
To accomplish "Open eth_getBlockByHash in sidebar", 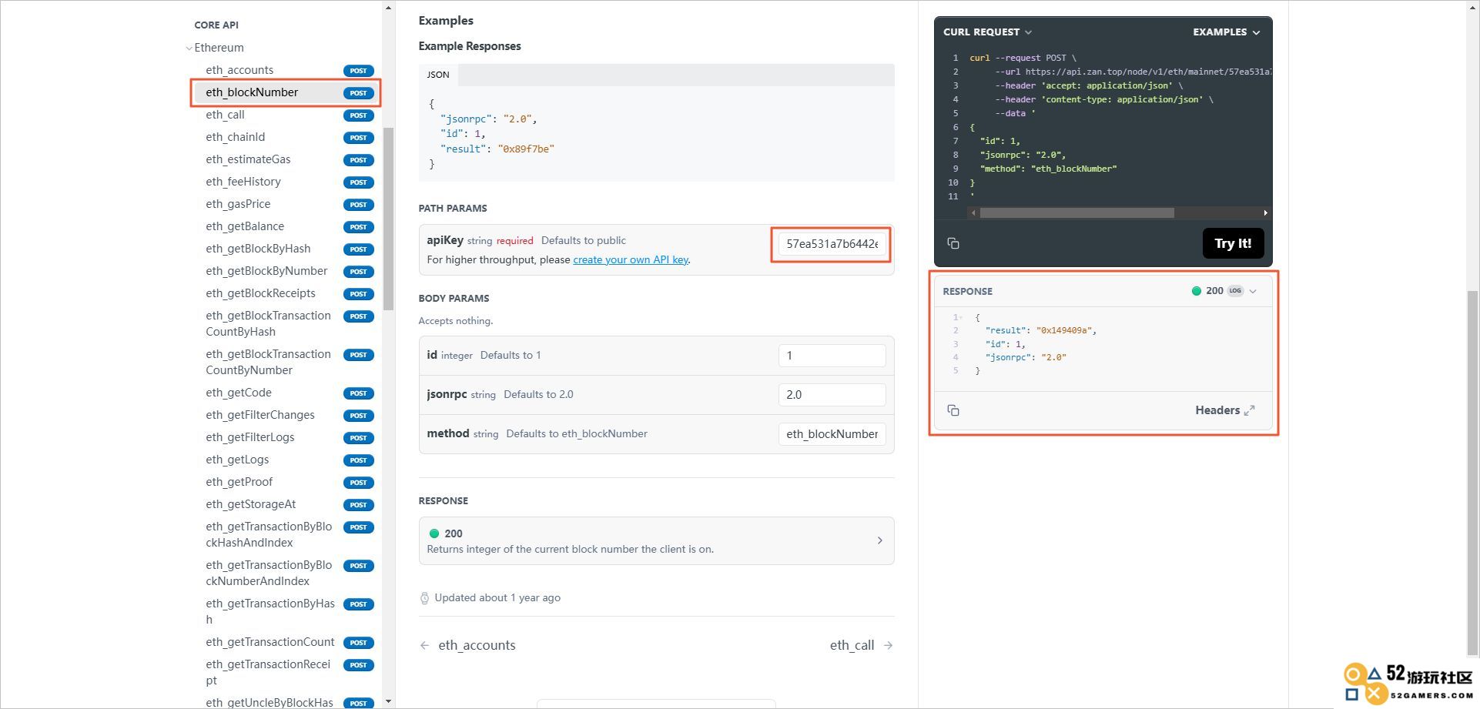I will tap(285, 249).
